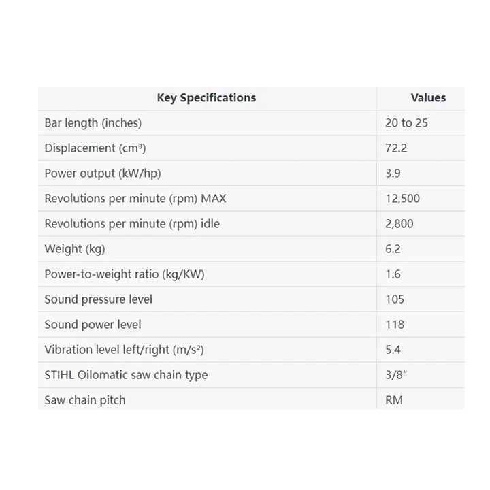Select the Weight (kg) label
490x490 pixels.
(75, 249)
